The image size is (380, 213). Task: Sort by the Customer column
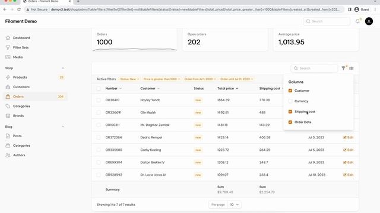click(x=150, y=89)
